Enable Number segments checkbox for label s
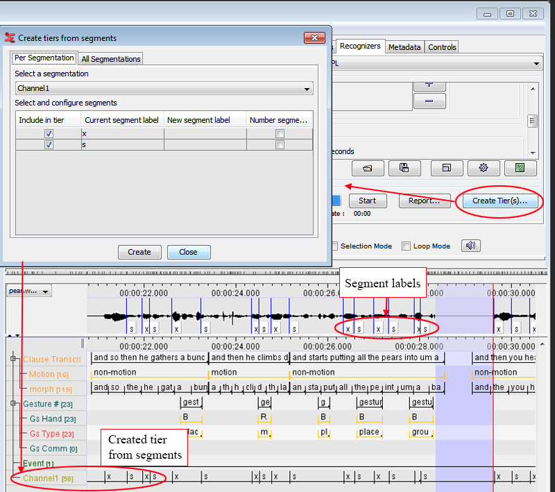The height and width of the screenshot is (492, 555). 280,145
